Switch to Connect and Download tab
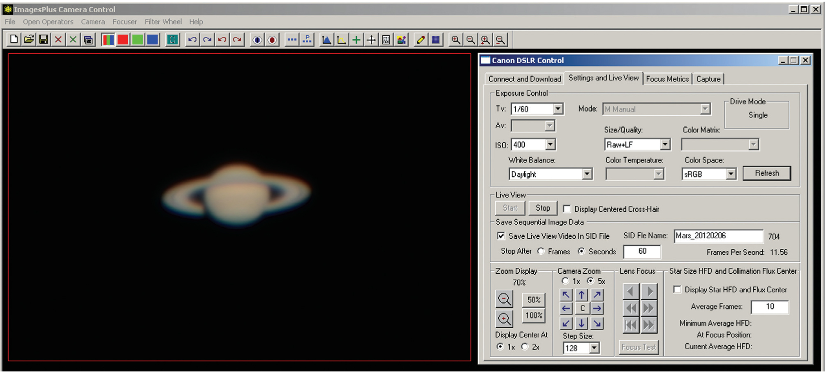The height and width of the screenshot is (372, 826). [525, 79]
